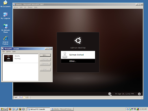The image size is (148, 111).
Task: Click the New... button in Virtual PC Console
Action: [45, 55]
